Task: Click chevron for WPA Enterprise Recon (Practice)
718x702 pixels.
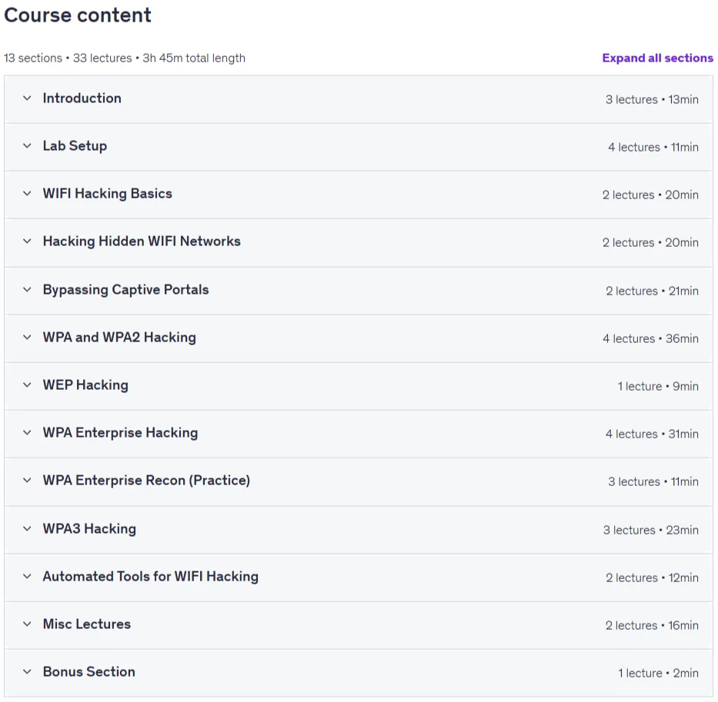Action: point(28,480)
